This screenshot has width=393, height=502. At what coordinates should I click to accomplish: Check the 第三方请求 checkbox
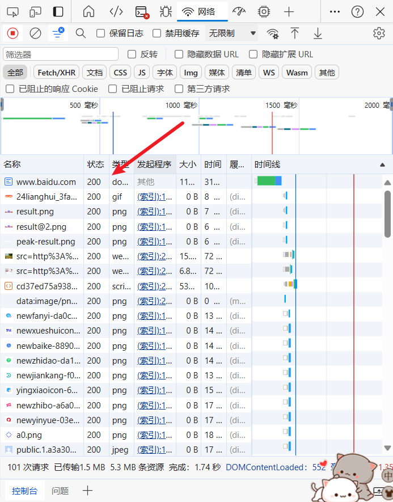pos(179,88)
